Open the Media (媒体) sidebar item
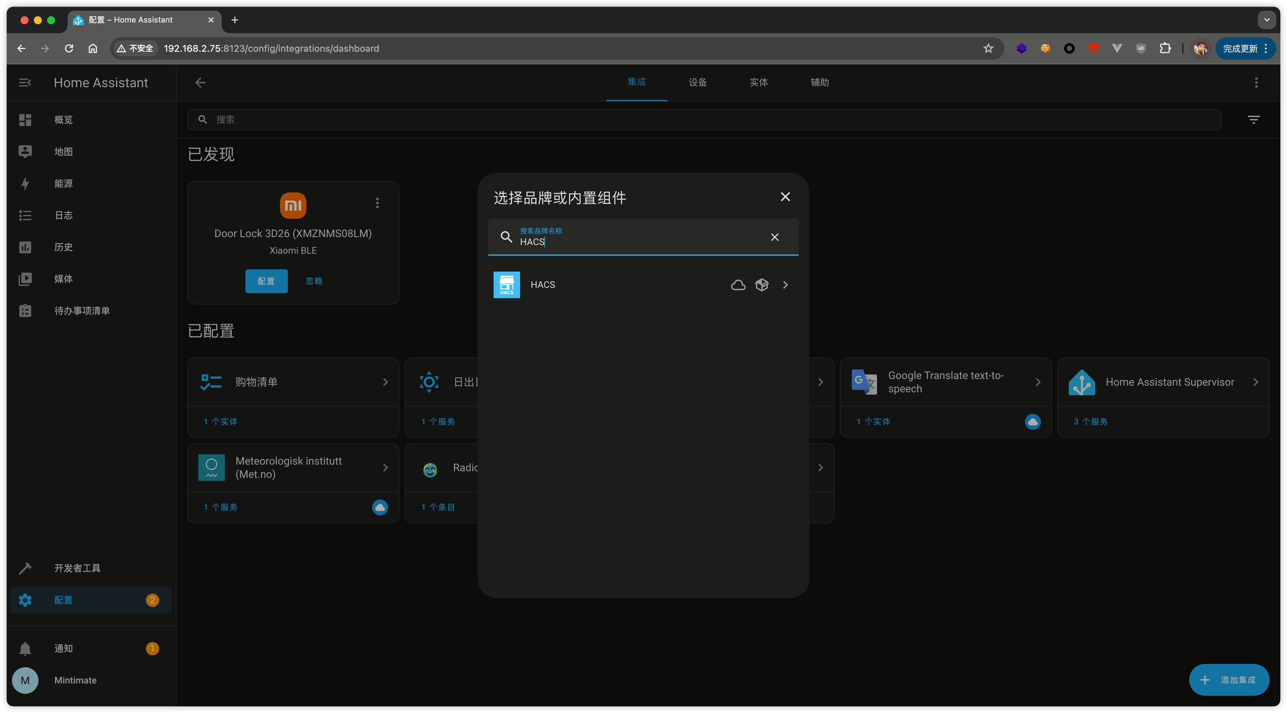Screen dimensions: 1287x713 (63, 279)
